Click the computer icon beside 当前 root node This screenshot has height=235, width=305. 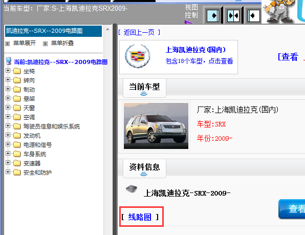tap(8, 61)
